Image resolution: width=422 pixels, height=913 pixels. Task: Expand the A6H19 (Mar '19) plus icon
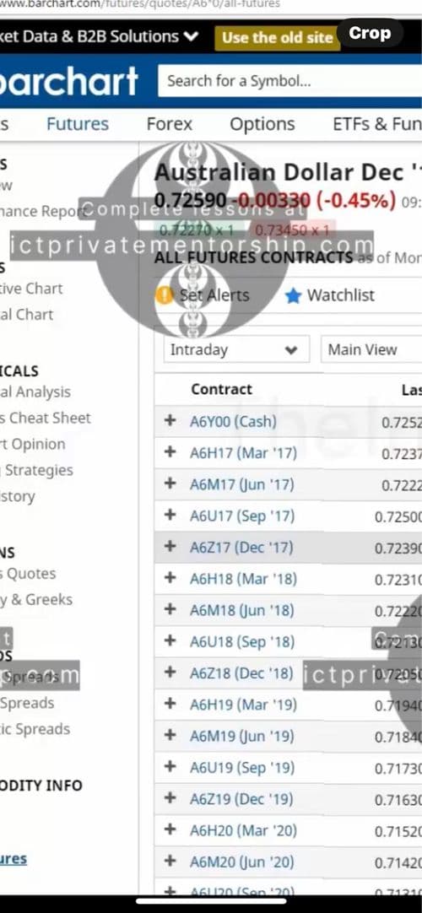[x=170, y=704]
